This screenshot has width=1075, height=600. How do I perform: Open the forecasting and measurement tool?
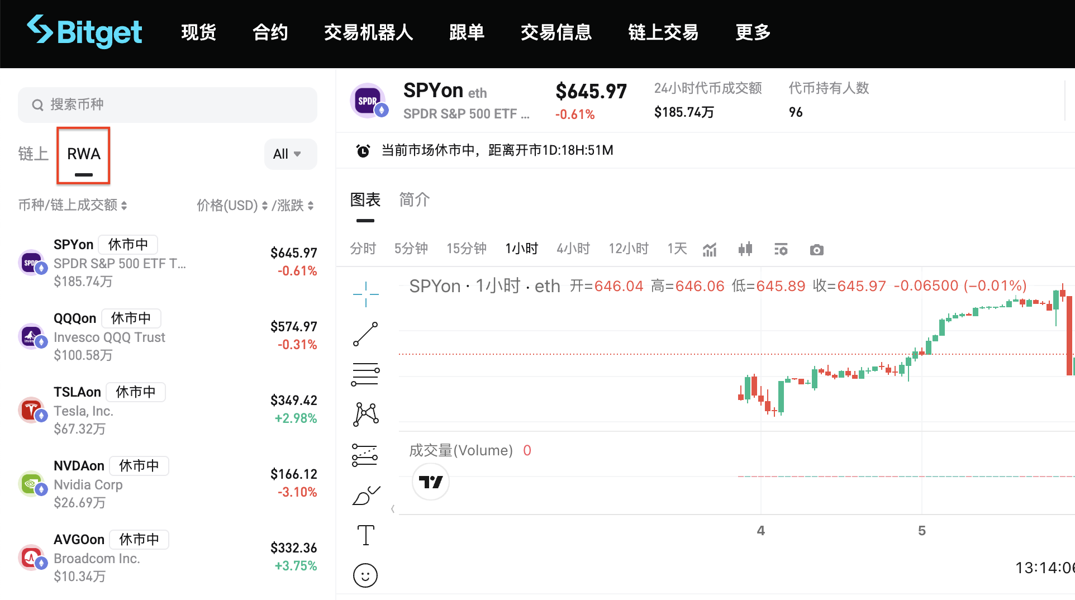click(x=365, y=455)
